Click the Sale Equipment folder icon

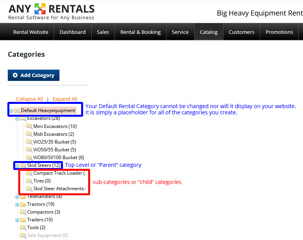point(23,235)
